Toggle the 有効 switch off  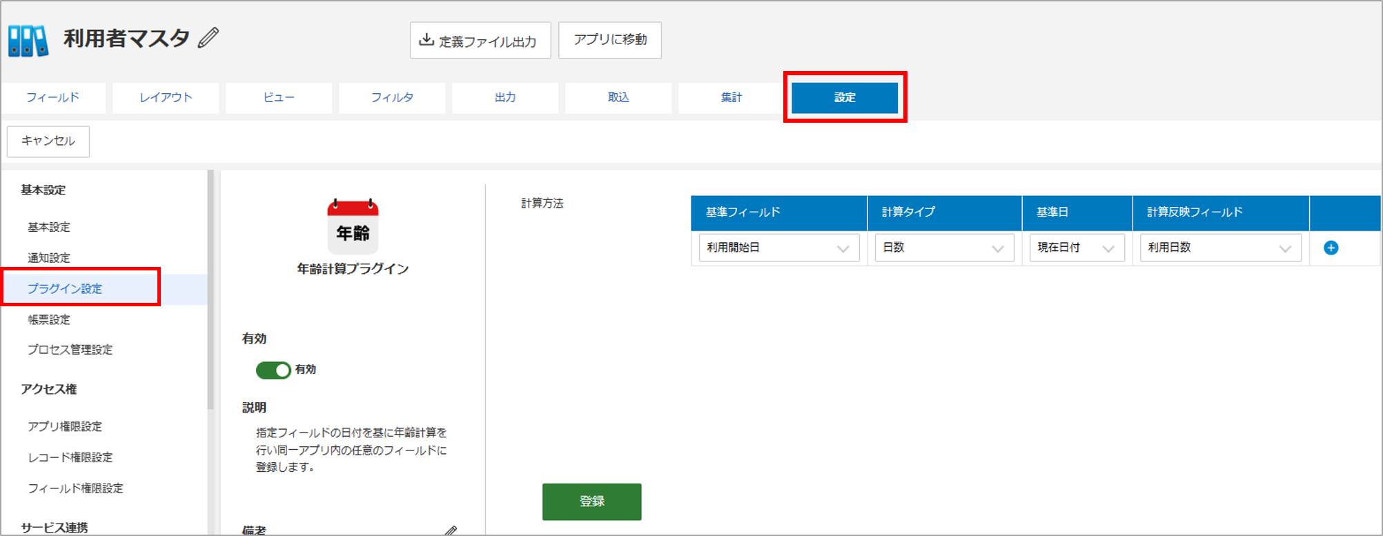tap(273, 370)
